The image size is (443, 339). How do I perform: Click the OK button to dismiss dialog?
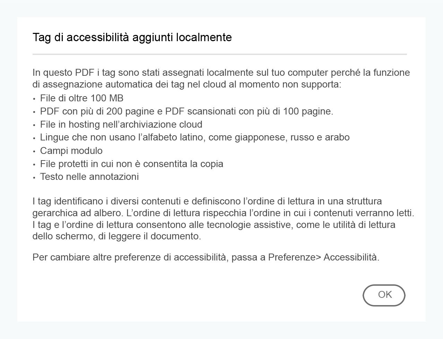click(383, 295)
